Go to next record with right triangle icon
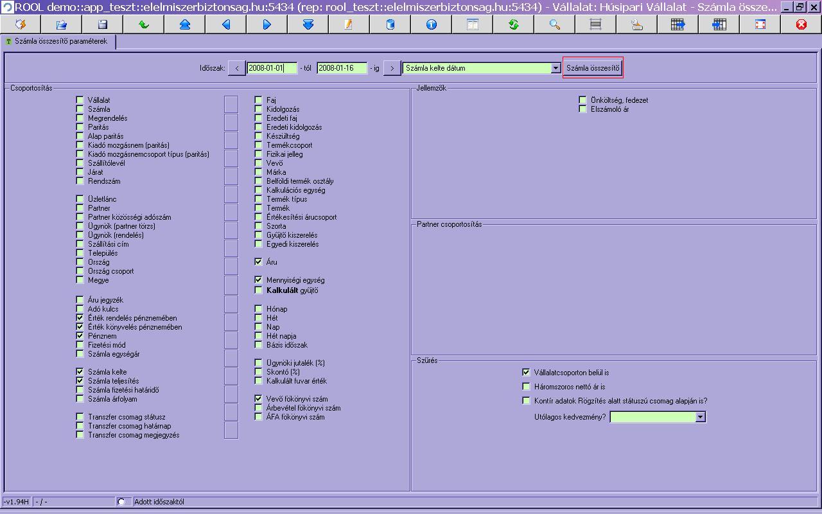The image size is (822, 514). coord(267,24)
